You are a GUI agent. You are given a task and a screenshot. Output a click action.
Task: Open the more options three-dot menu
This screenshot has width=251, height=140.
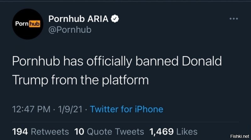pyautogui.click(x=234, y=19)
